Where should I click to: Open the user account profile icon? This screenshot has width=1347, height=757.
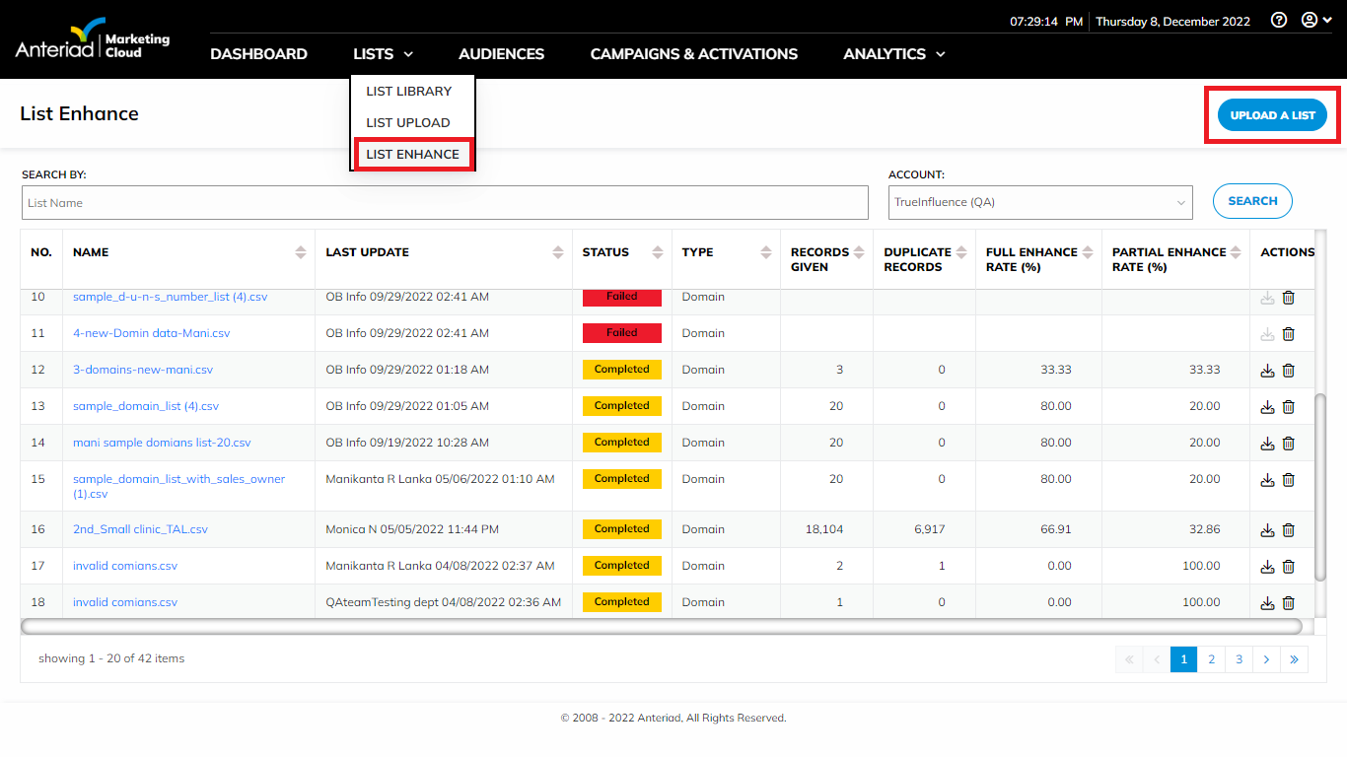(x=1316, y=20)
